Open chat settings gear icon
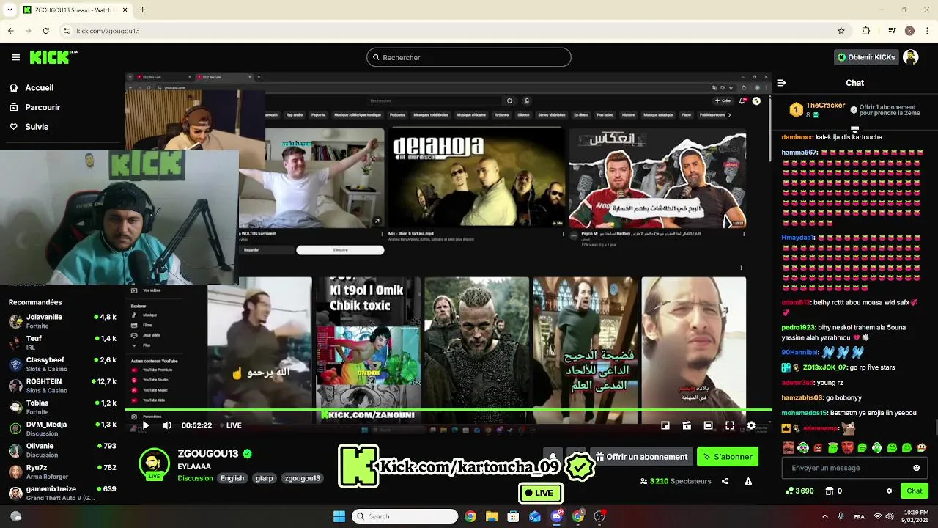Image resolution: width=938 pixels, height=528 pixels. pyautogui.click(x=889, y=491)
